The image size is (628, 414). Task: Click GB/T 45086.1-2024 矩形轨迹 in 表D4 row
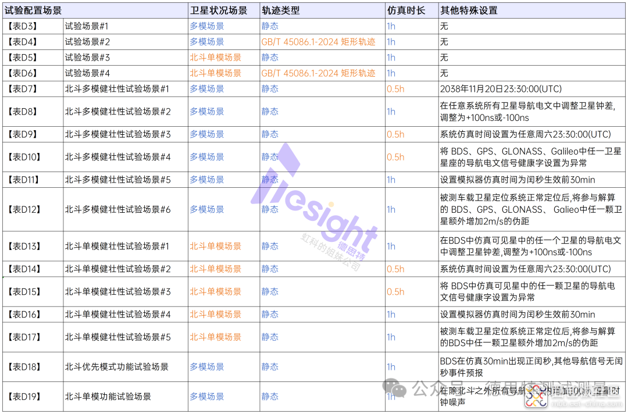tap(319, 42)
